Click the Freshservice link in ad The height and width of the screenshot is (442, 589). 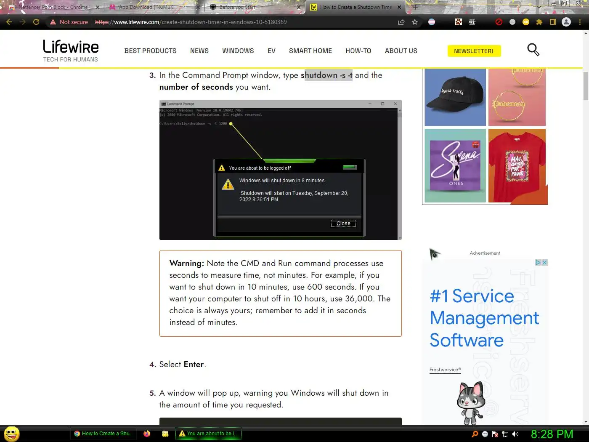click(x=445, y=370)
